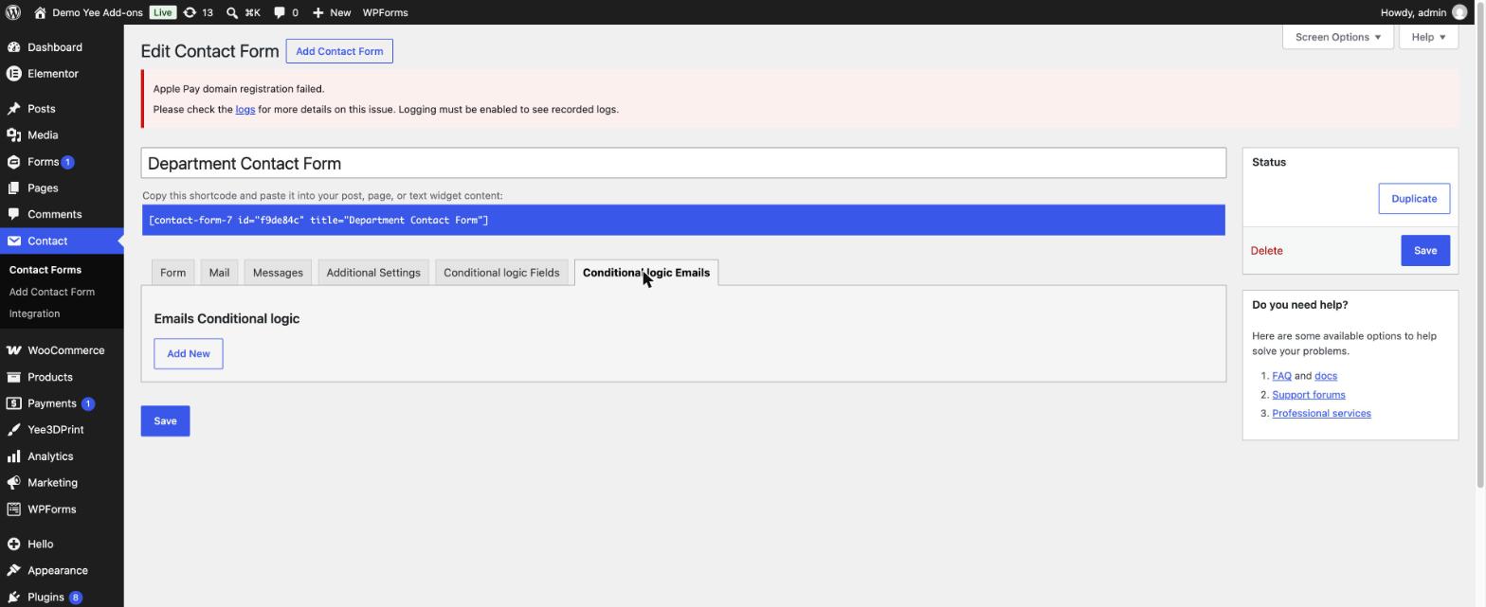Open the 13 pending updates
Screen dimensions: 1486x607
[x=198, y=12]
